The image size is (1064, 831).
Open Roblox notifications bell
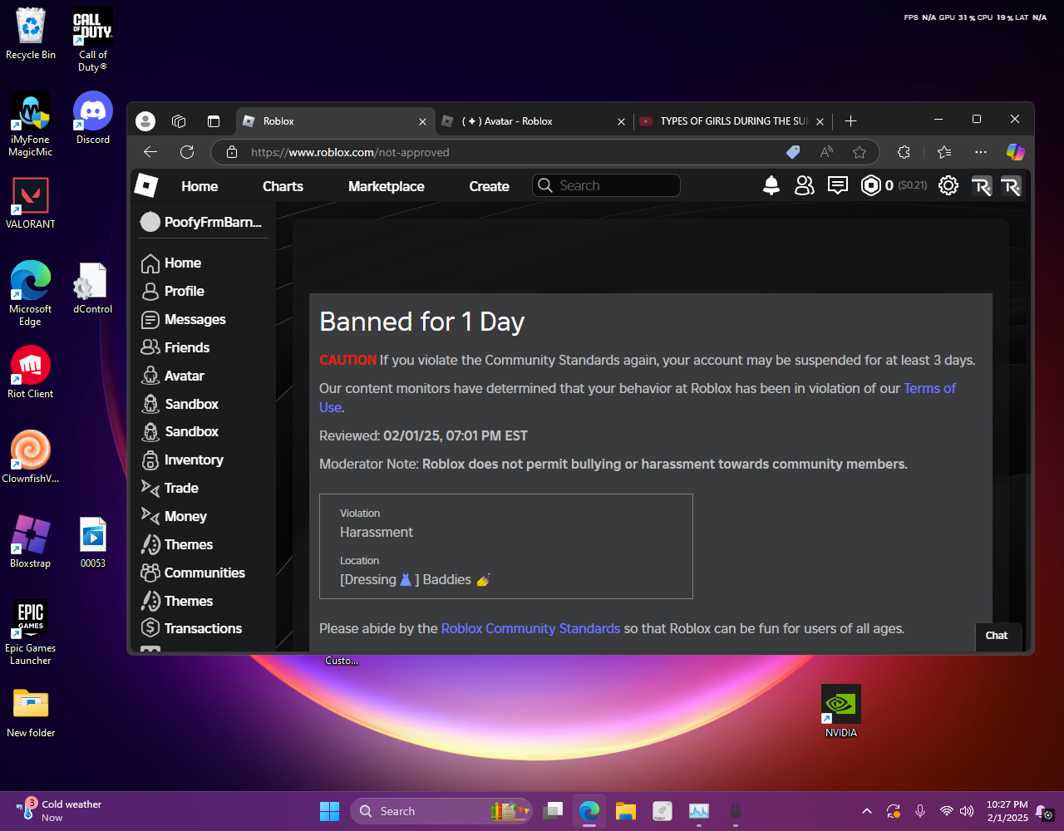tap(771, 185)
